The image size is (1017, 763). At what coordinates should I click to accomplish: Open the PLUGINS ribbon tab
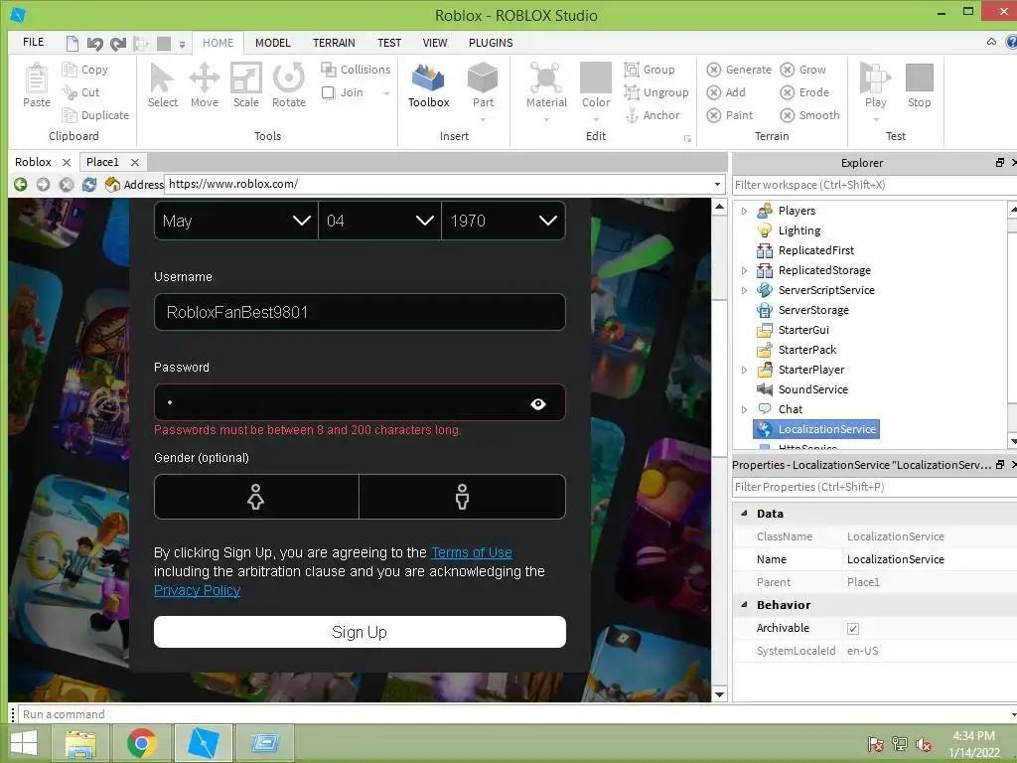point(491,43)
